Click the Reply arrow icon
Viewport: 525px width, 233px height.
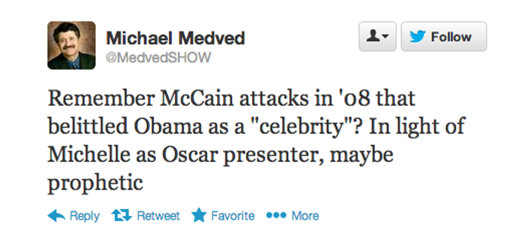tap(56, 215)
